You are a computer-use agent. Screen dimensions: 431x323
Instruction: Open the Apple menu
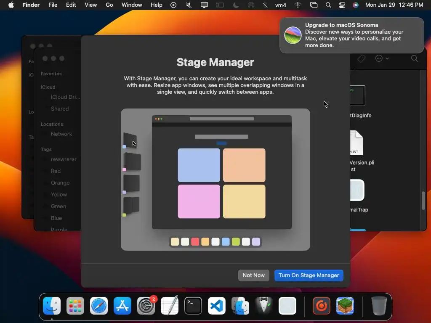coord(11,5)
